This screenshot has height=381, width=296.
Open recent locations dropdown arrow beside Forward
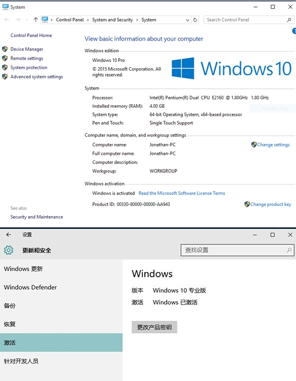(27, 20)
